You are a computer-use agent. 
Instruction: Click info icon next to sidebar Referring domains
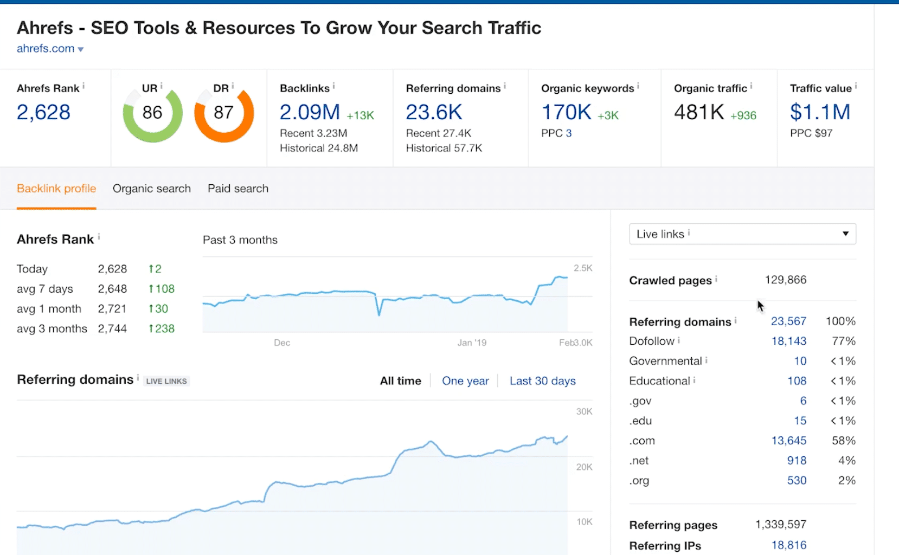735,320
